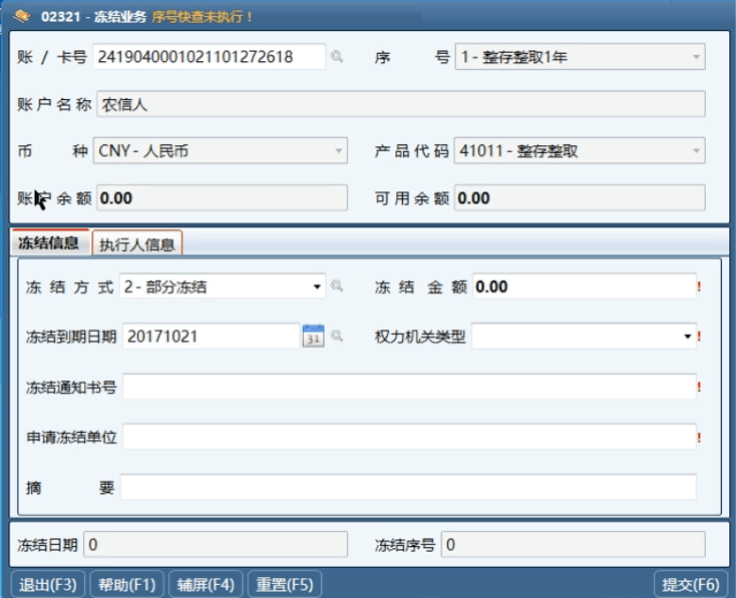Viewport: 736px width, 598px height.
Task: Click the magnifier icon next to 冻结方式
Action: point(337,287)
